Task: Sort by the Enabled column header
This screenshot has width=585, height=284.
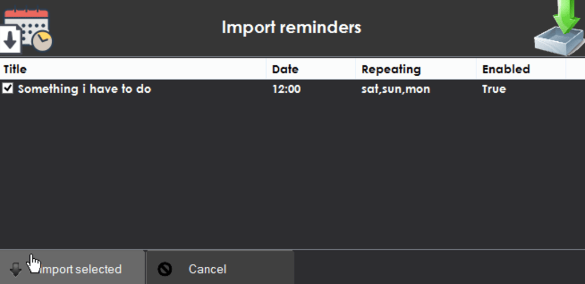Action: (520, 69)
